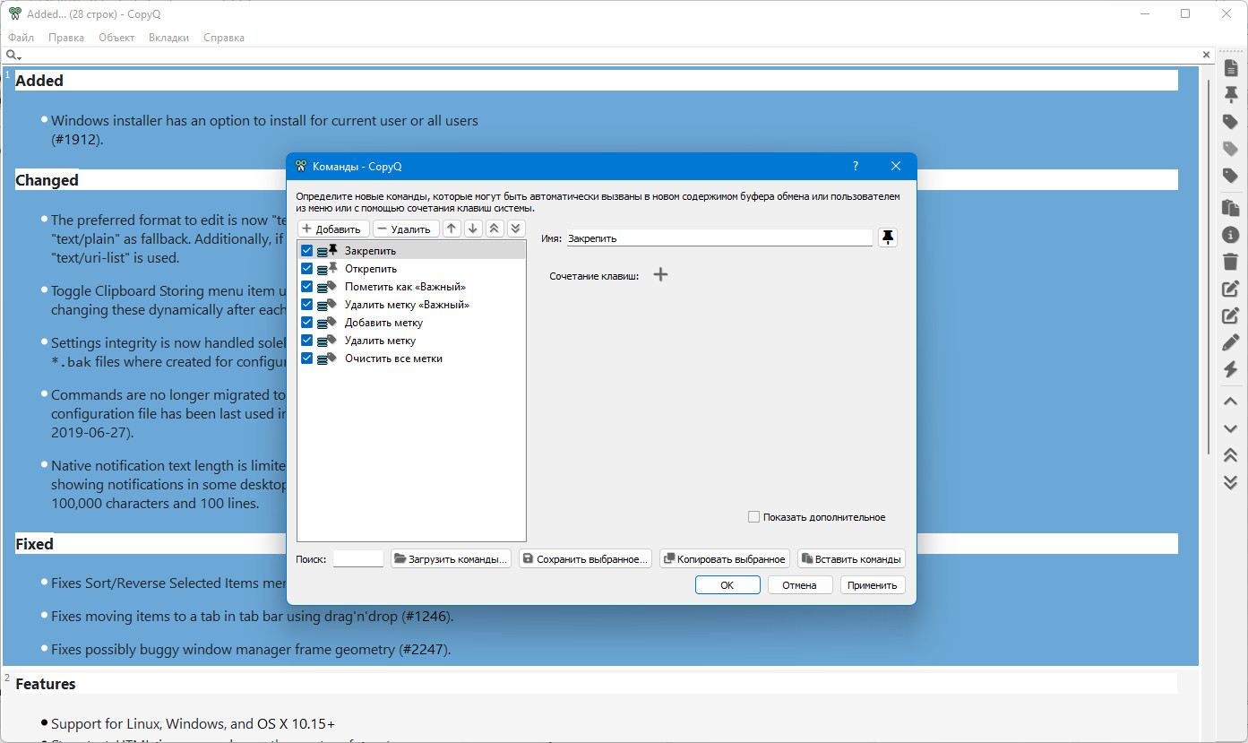Click the question mark help button in dialog
This screenshot has width=1248, height=743.
click(x=855, y=166)
